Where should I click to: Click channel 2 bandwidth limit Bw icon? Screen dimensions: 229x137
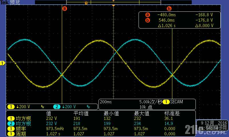click(88, 107)
